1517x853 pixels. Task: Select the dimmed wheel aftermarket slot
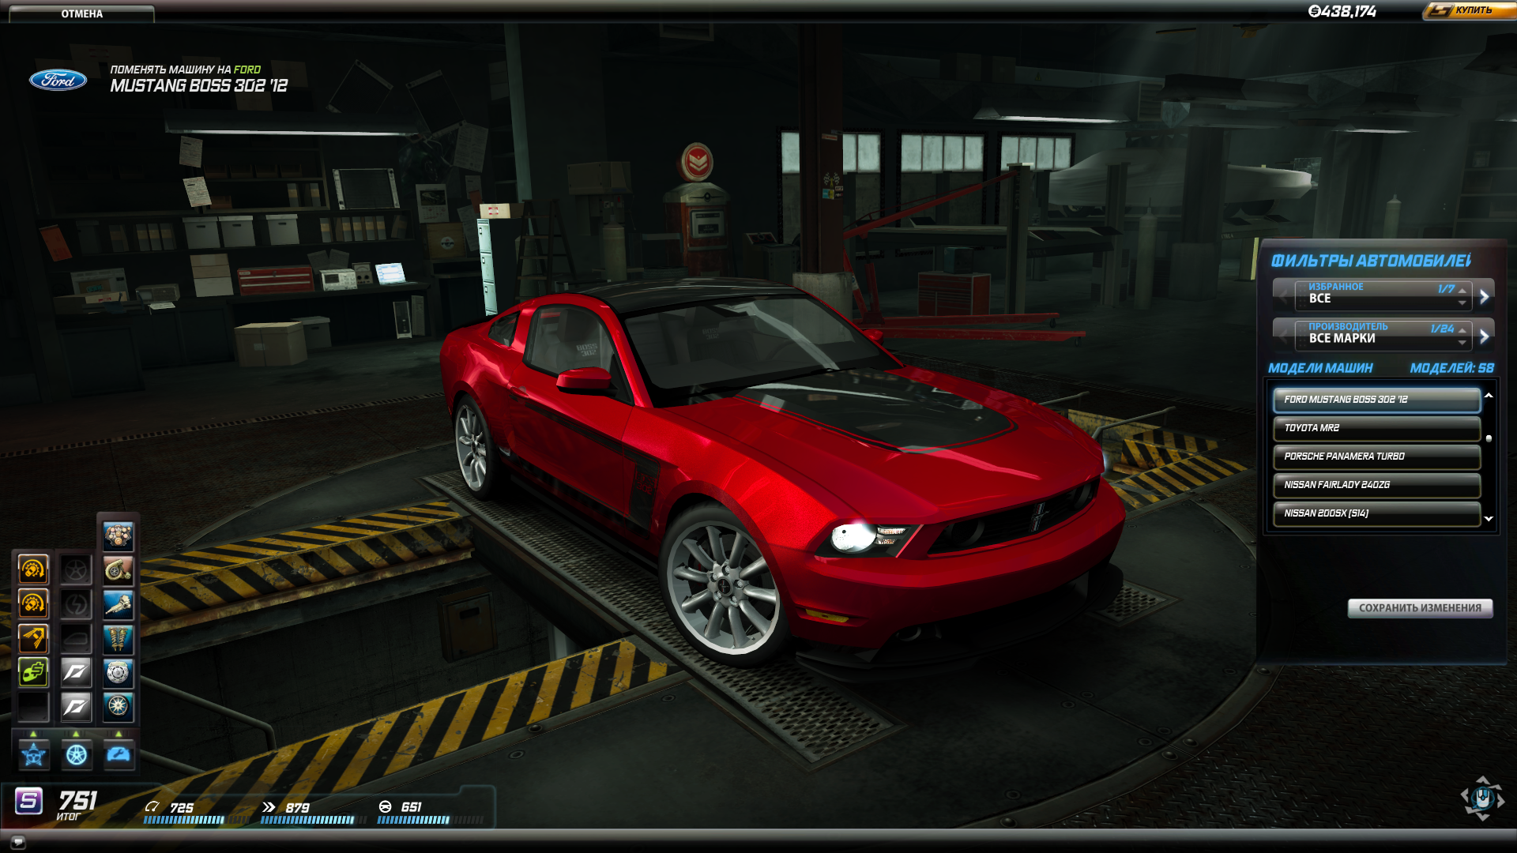pos(76,569)
